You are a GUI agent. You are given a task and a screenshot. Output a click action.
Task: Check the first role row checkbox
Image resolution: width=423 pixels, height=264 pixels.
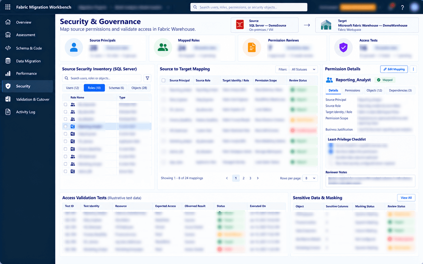(x=65, y=105)
